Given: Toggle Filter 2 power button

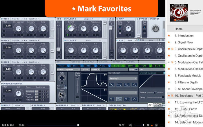Looking at the screenshot, I should pos(65,41).
